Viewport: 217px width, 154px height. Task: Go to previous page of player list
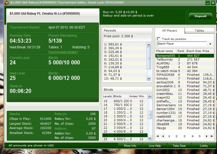pyautogui.click(x=163, y=136)
